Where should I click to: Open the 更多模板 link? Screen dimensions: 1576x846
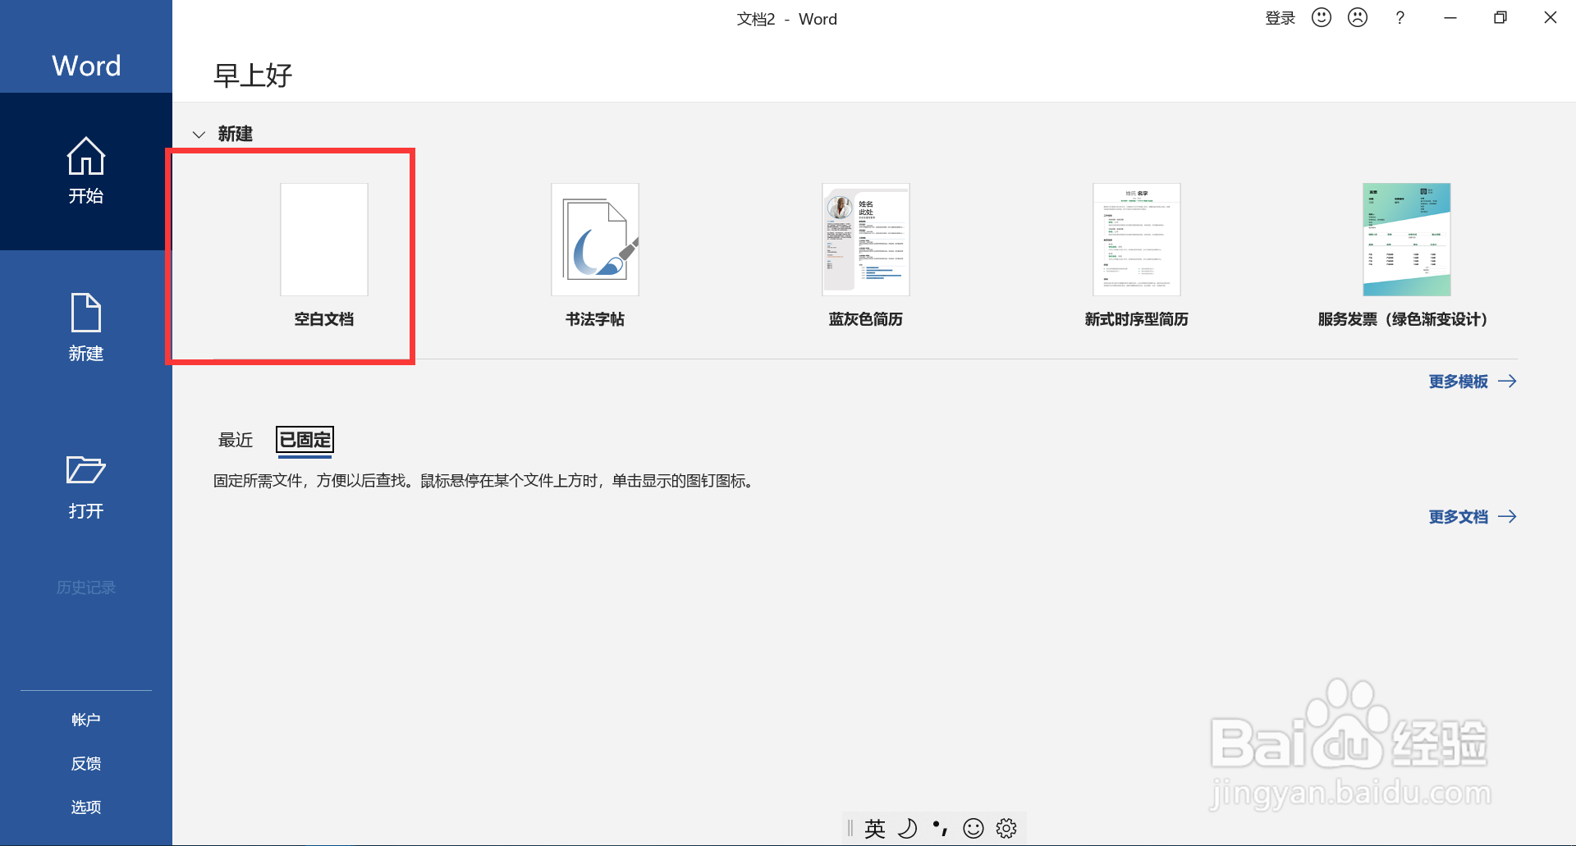(1473, 382)
